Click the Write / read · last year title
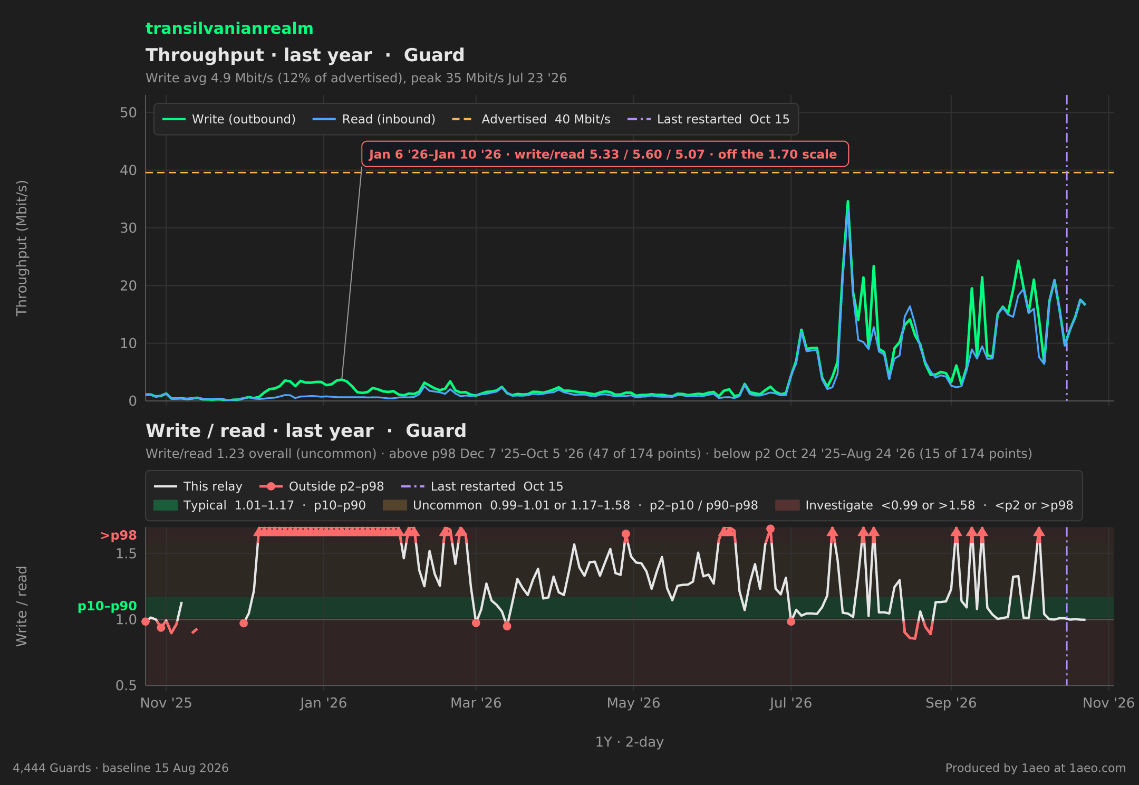 [306, 430]
